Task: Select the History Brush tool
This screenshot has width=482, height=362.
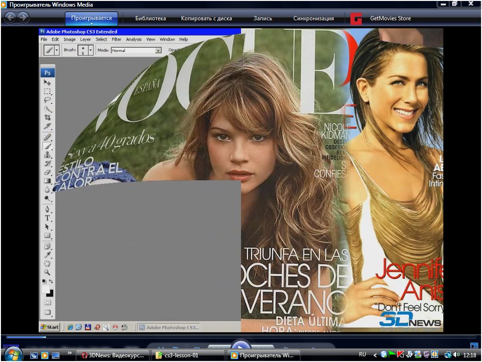Action: click(47, 163)
